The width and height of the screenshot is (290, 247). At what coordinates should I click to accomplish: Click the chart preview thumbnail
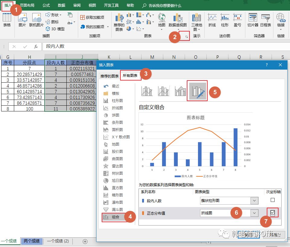click(196, 146)
